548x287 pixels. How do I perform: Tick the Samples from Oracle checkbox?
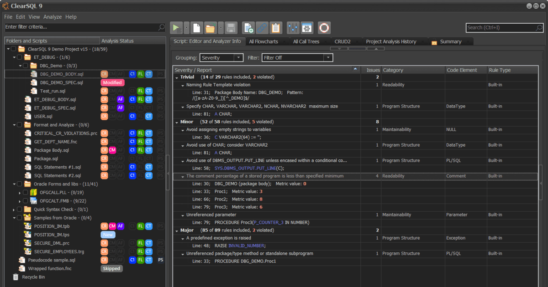click(19, 218)
